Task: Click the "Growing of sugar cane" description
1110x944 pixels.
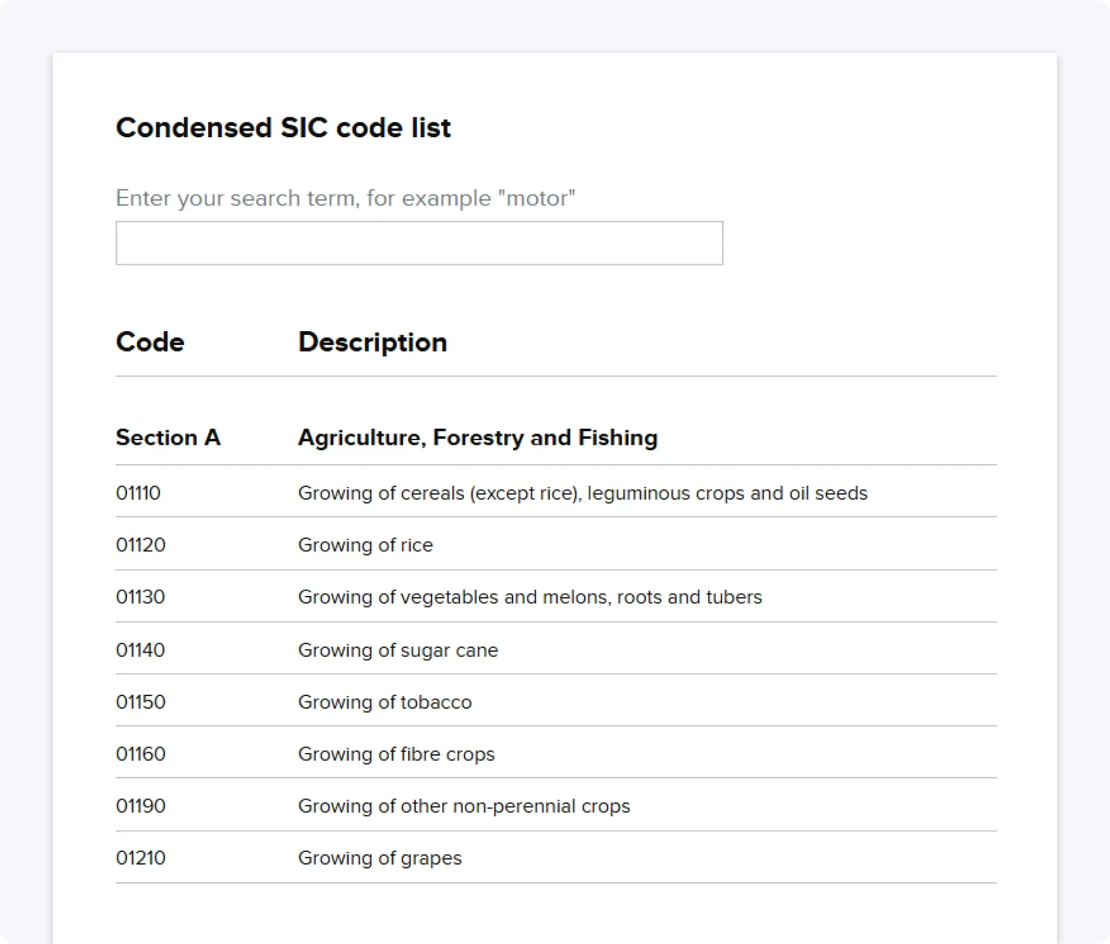Action: click(398, 650)
